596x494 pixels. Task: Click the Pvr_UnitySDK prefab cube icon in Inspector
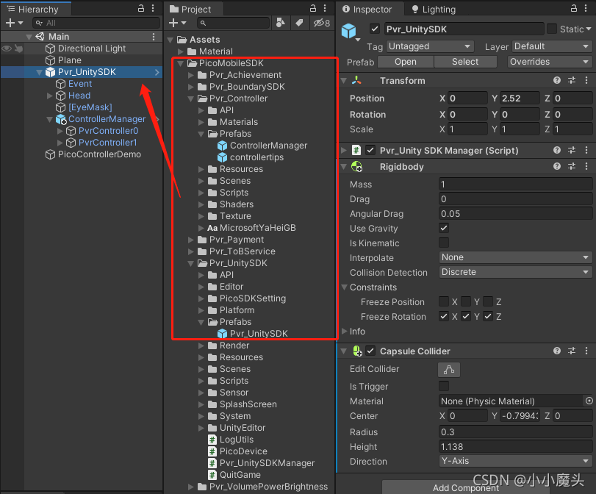348,31
